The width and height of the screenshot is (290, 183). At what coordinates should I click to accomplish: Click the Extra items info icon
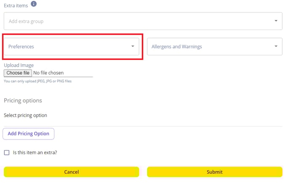(x=34, y=4)
